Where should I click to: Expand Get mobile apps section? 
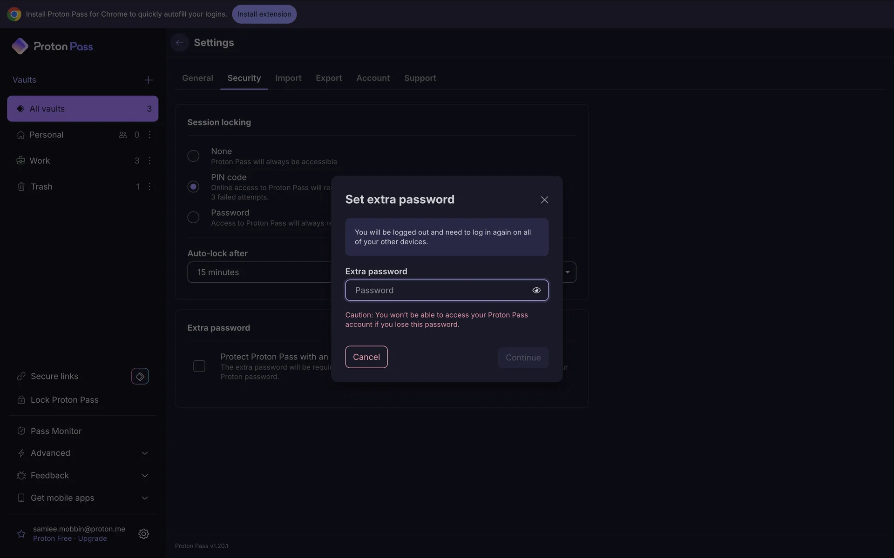[145, 498]
